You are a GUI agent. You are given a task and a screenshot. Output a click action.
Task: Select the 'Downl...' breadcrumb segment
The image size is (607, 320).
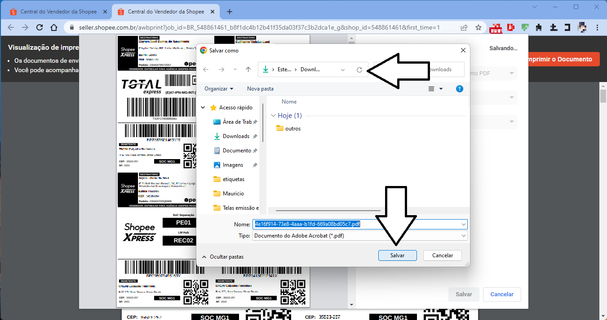[x=310, y=69]
